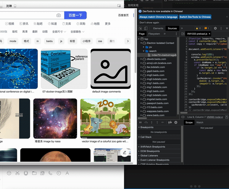Screen dimensions: 229x189
Task: Expand the fex.bdstatic.com domain
Action: (141, 67)
